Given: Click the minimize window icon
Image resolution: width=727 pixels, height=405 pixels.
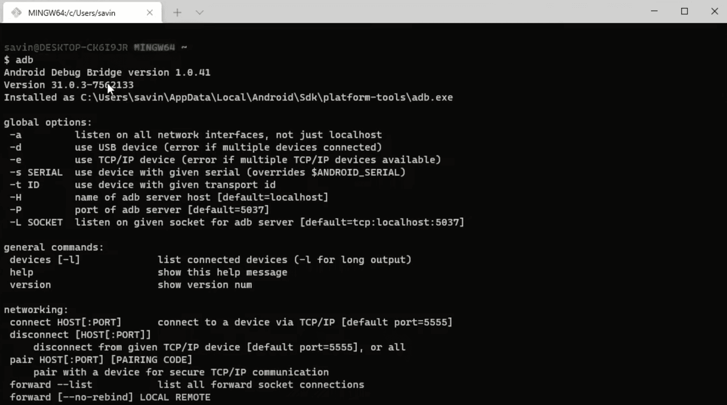Looking at the screenshot, I should [654, 11].
